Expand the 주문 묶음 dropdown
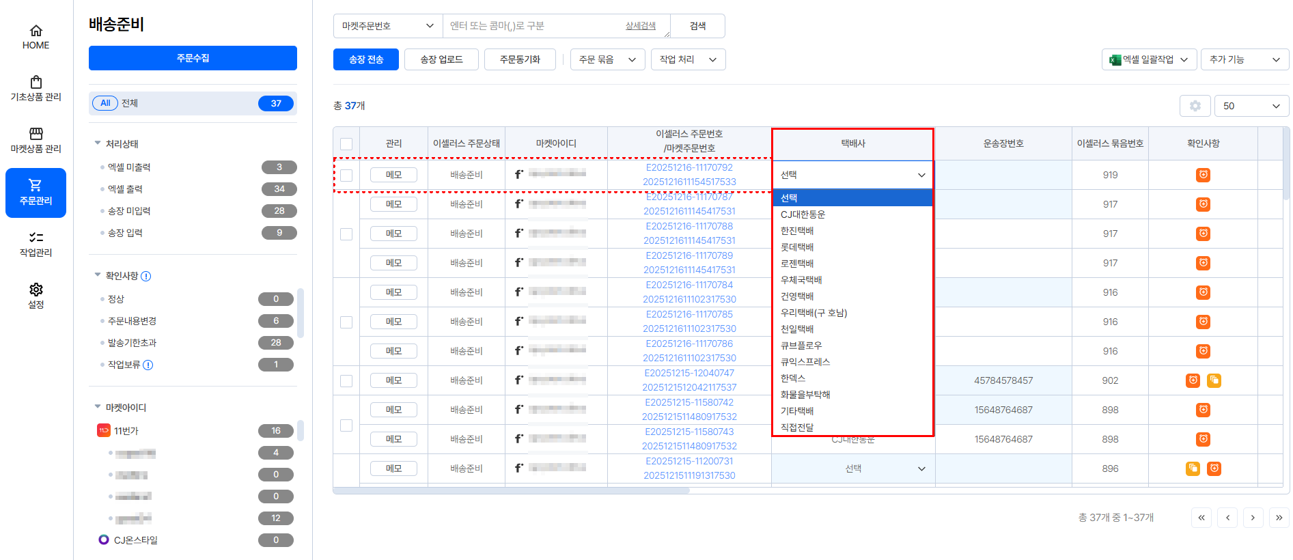 click(x=607, y=59)
